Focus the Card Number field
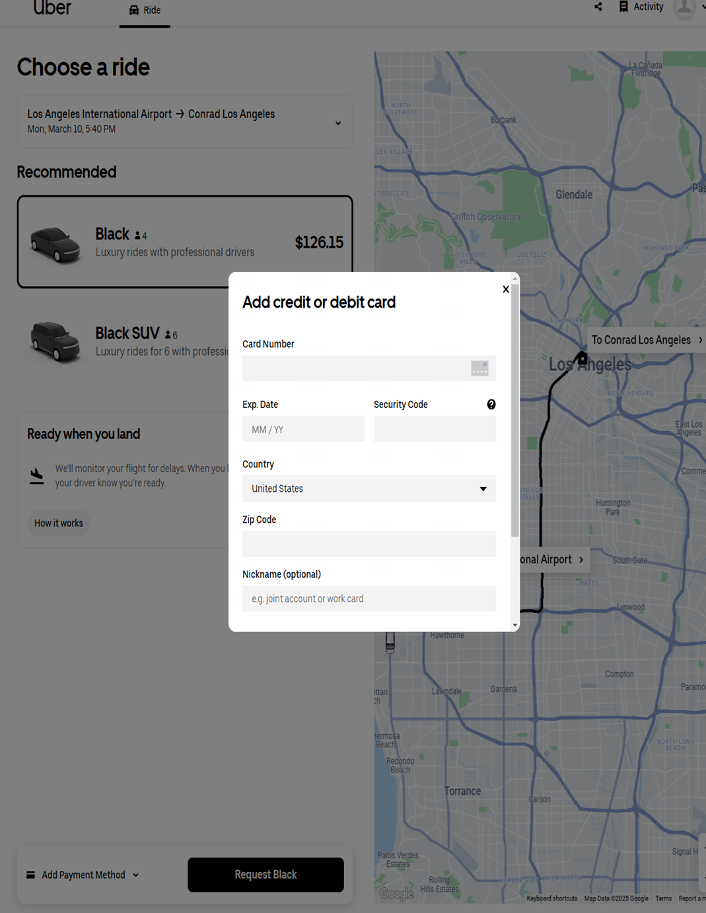 coord(369,368)
